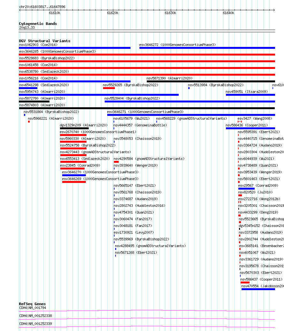This screenshot has width=284, height=331.
Task: Click the nsv5874803 (Almarri2020) label
Action: pos(42,105)
